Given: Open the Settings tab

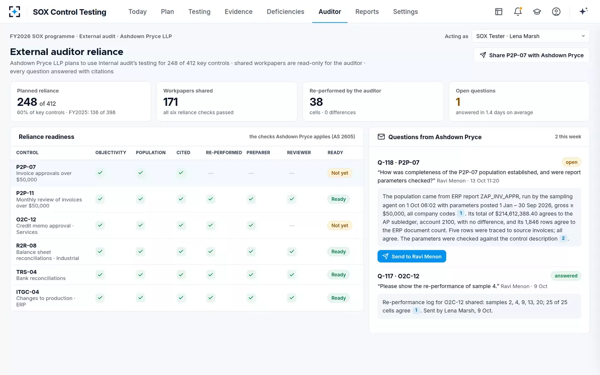Looking at the screenshot, I should (x=405, y=12).
